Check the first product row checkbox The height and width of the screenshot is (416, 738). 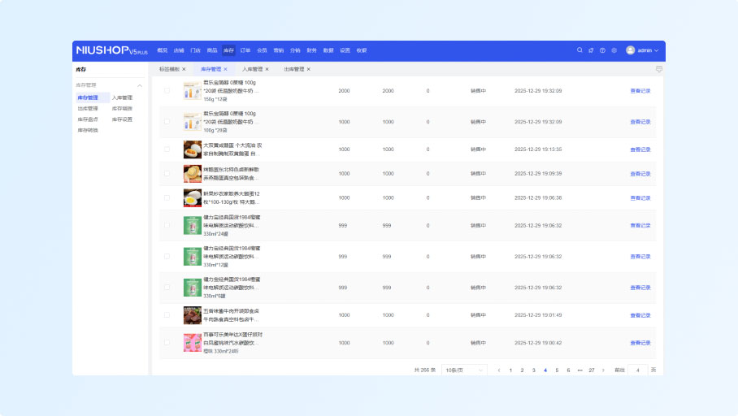pyautogui.click(x=167, y=91)
